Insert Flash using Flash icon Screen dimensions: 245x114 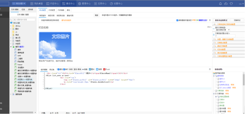[x=106, y=69]
